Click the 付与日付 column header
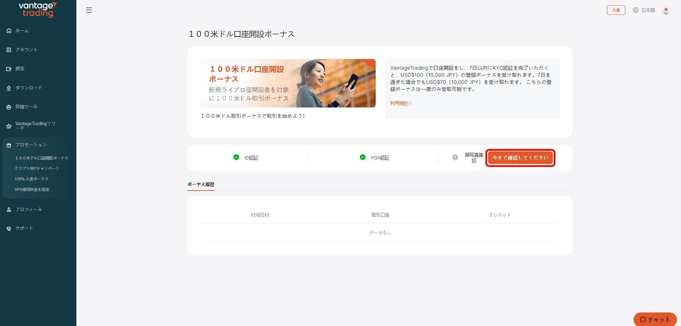Screen dimensions: 681x326 (260, 215)
